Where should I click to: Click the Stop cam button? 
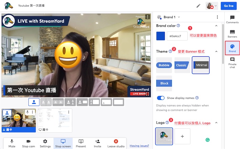tap(28, 143)
